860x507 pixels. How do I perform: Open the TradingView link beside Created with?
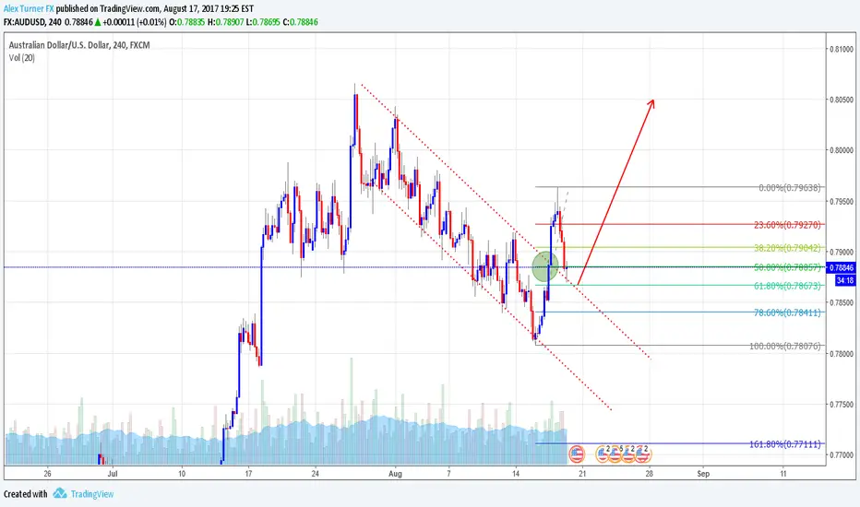[92, 494]
